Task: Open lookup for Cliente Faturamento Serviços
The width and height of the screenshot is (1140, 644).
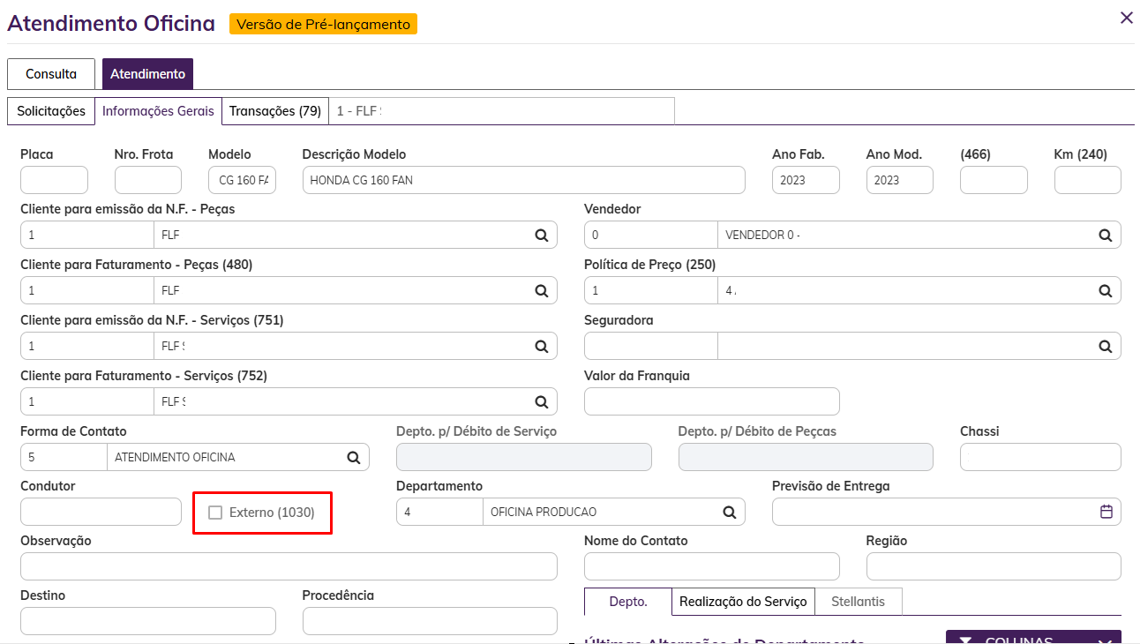Action: [x=541, y=402]
